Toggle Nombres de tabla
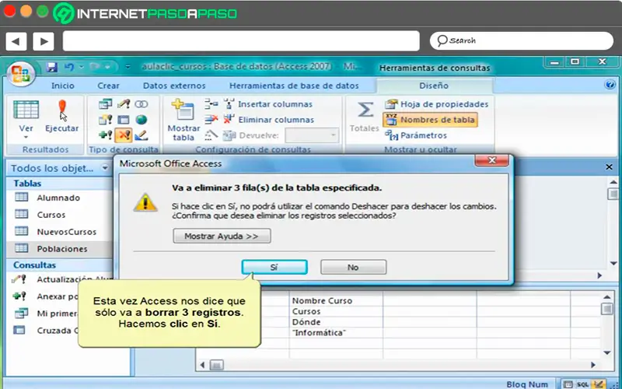622x389 pixels. 431,120
